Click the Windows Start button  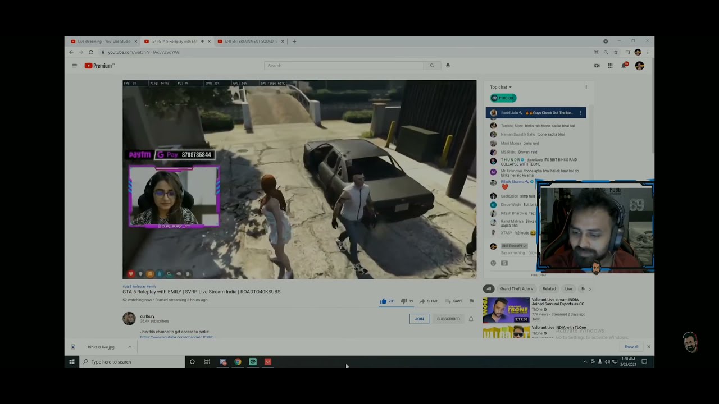pos(72,362)
